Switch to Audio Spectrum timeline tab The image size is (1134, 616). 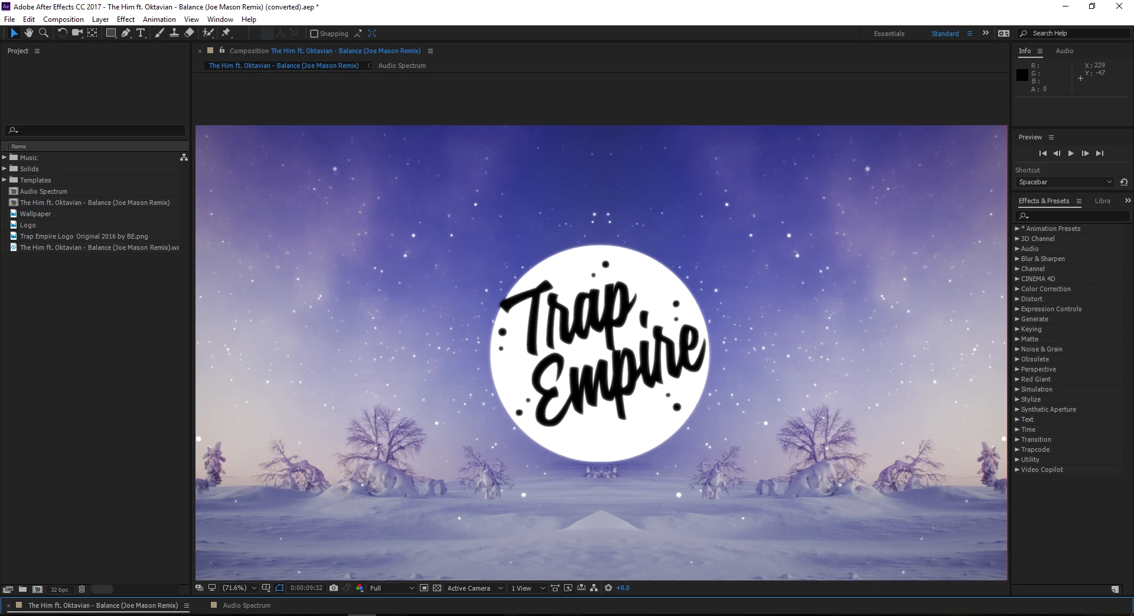(246, 605)
